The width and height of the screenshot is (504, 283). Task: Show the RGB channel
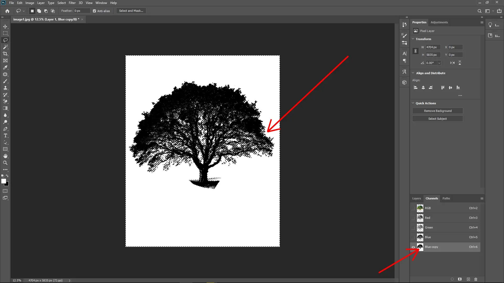tap(413, 208)
